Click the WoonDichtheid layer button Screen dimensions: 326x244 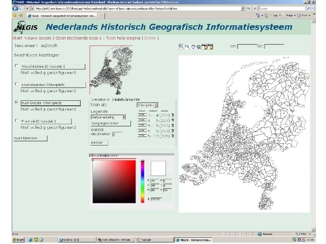click(x=53, y=66)
